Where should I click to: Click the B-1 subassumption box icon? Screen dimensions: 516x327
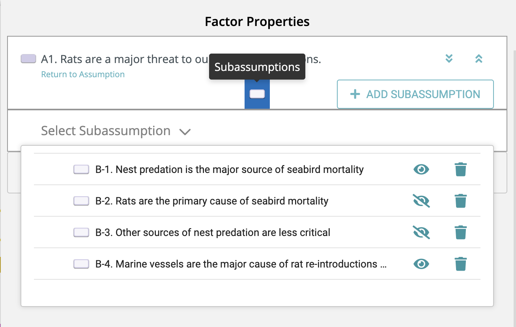click(81, 169)
